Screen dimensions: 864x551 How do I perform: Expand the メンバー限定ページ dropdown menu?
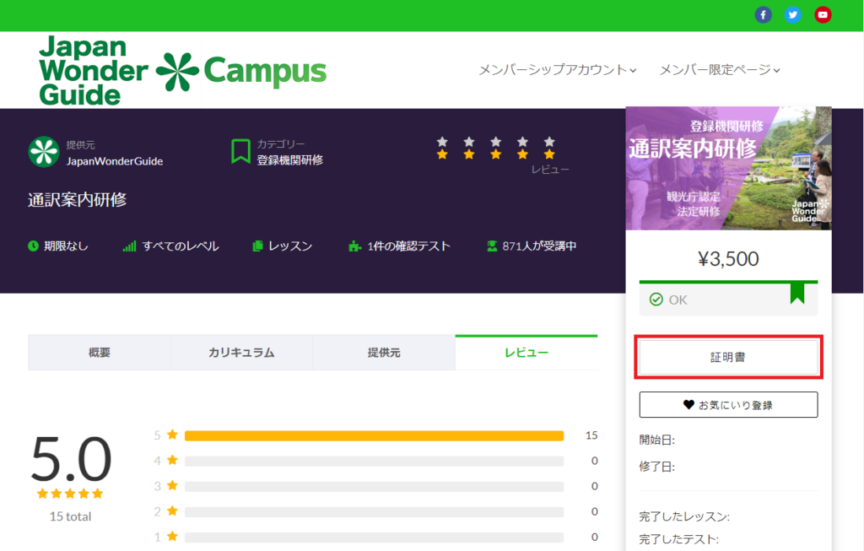[x=719, y=70]
